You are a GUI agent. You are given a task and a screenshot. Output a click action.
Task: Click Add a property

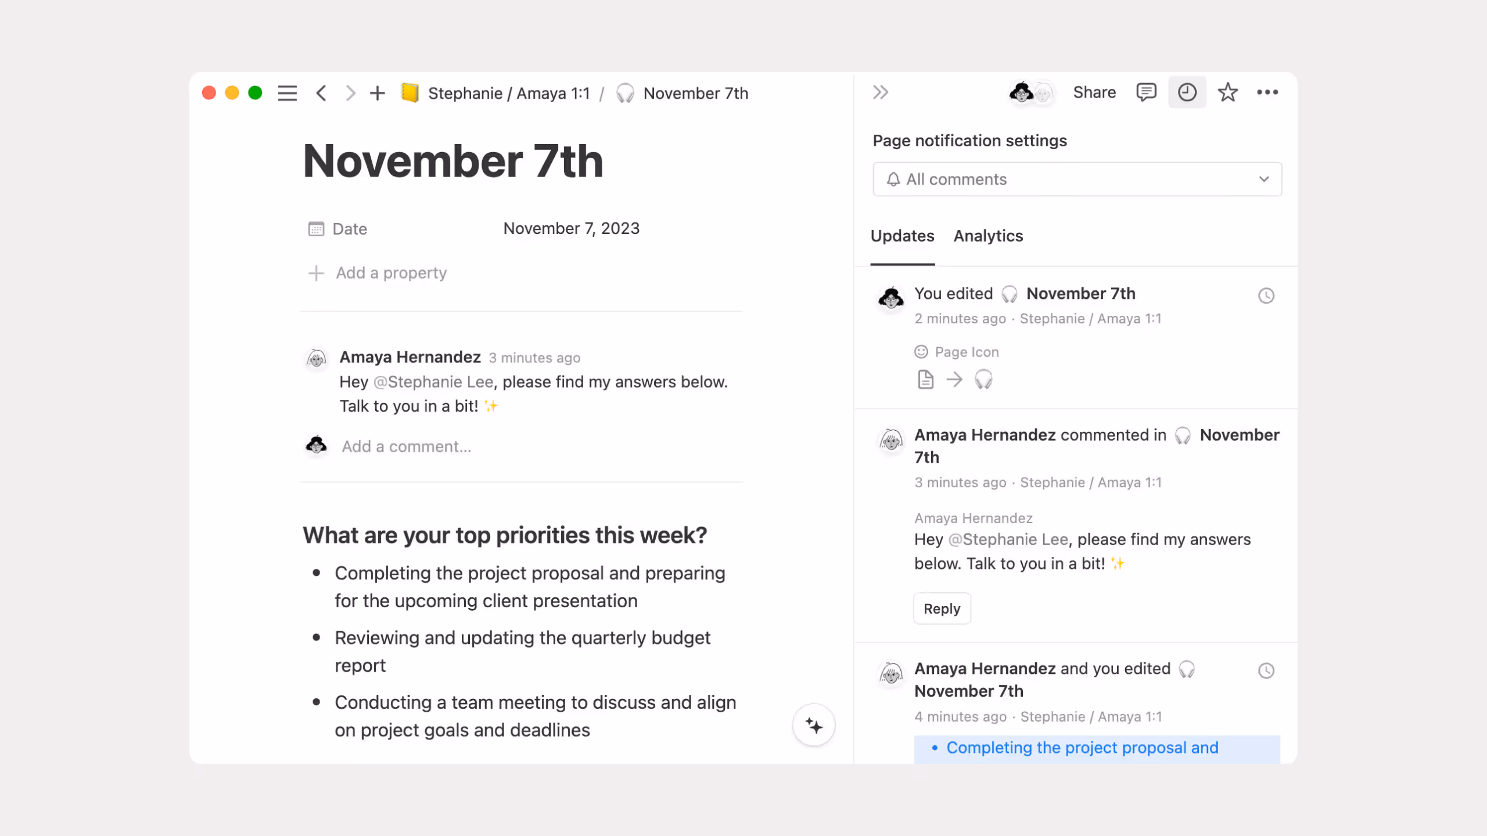coord(390,273)
